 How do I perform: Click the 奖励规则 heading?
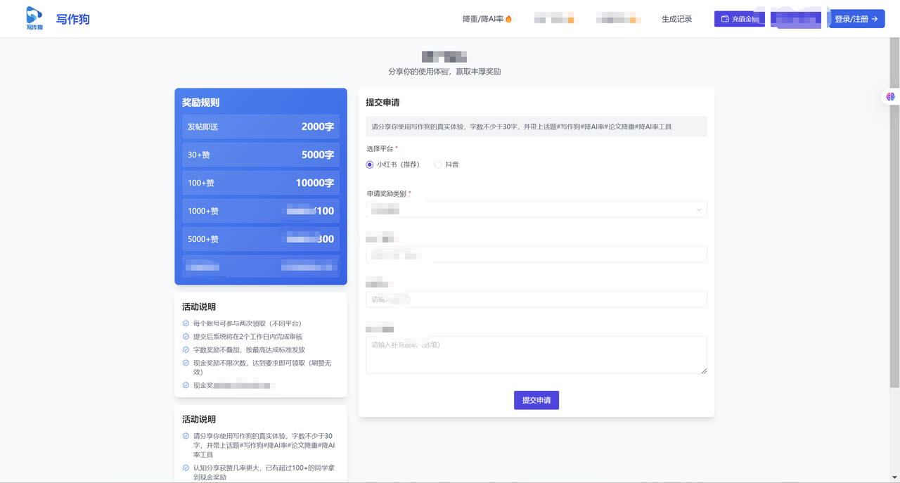(x=200, y=103)
